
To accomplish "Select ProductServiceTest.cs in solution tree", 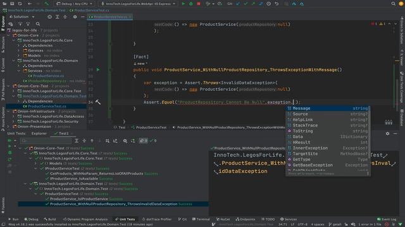I will point(47,107).
